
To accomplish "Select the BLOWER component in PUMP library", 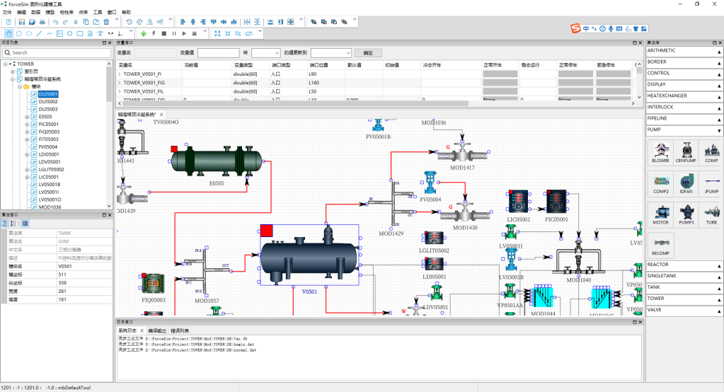I will tap(660, 152).
